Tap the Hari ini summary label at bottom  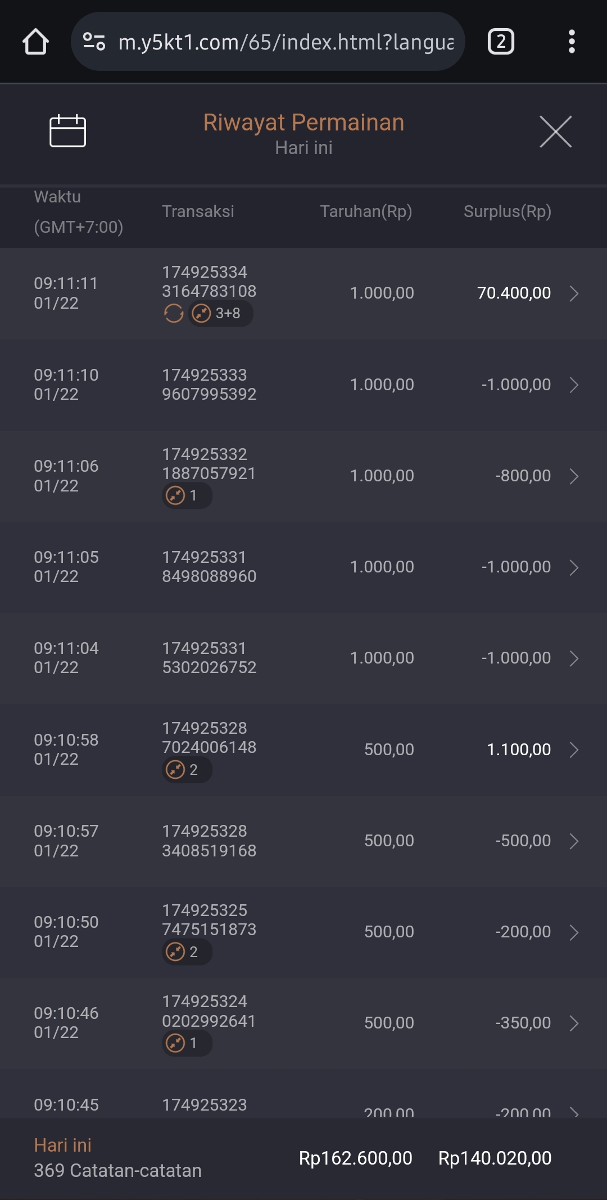coord(62,1145)
